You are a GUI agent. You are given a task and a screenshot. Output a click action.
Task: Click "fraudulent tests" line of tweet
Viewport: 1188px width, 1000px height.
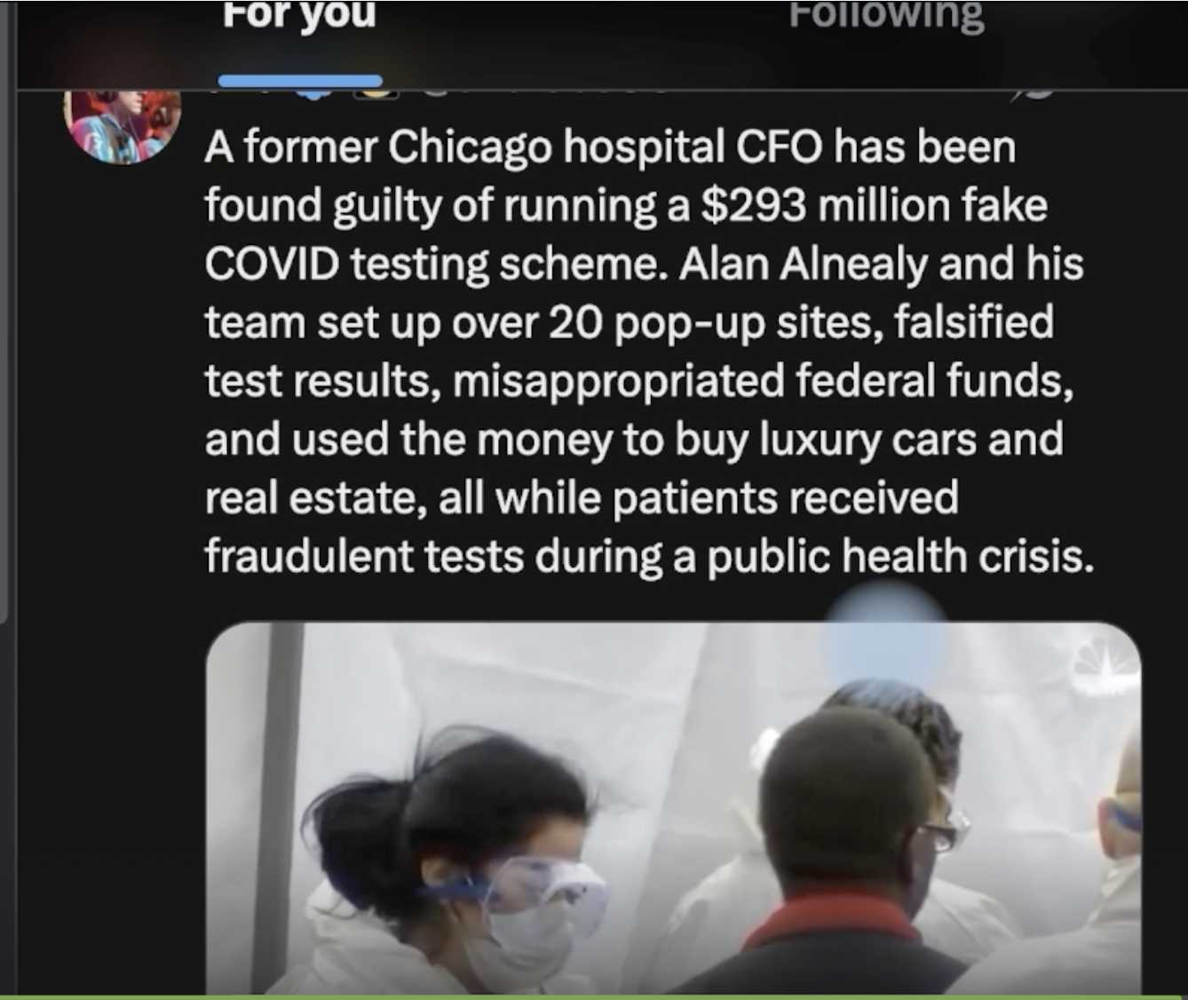[x=363, y=557]
